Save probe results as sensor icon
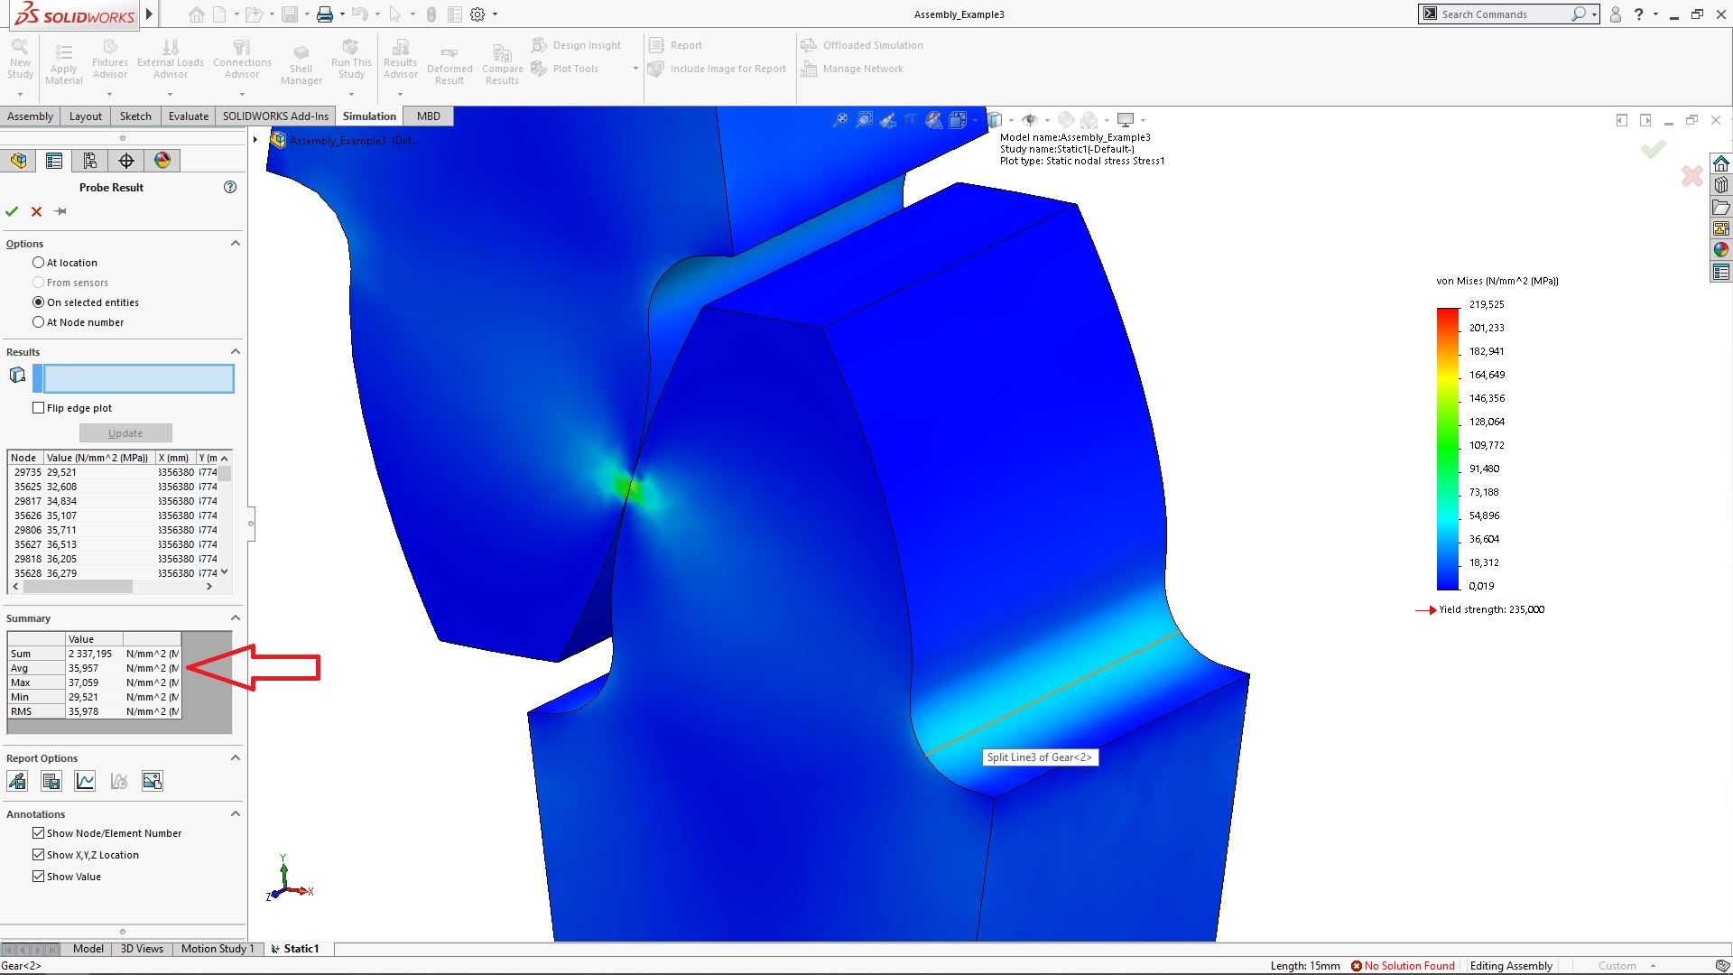 [17, 781]
